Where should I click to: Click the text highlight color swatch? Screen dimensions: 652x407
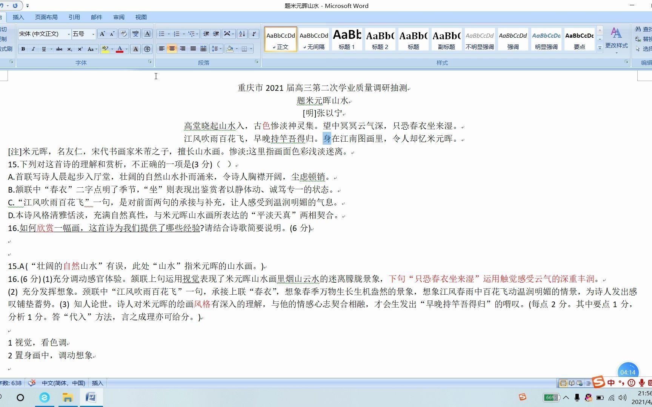[105, 49]
